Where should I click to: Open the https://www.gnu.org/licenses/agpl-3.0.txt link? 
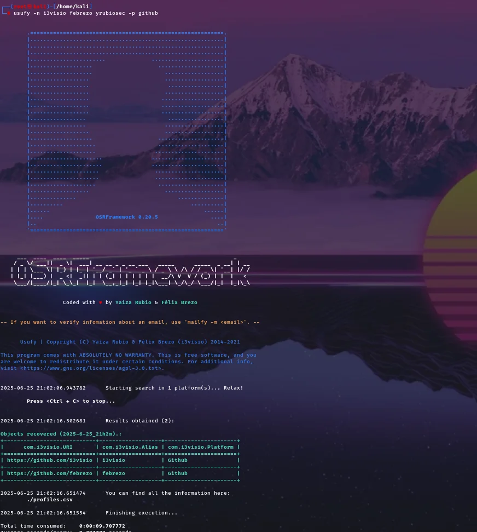(91, 368)
